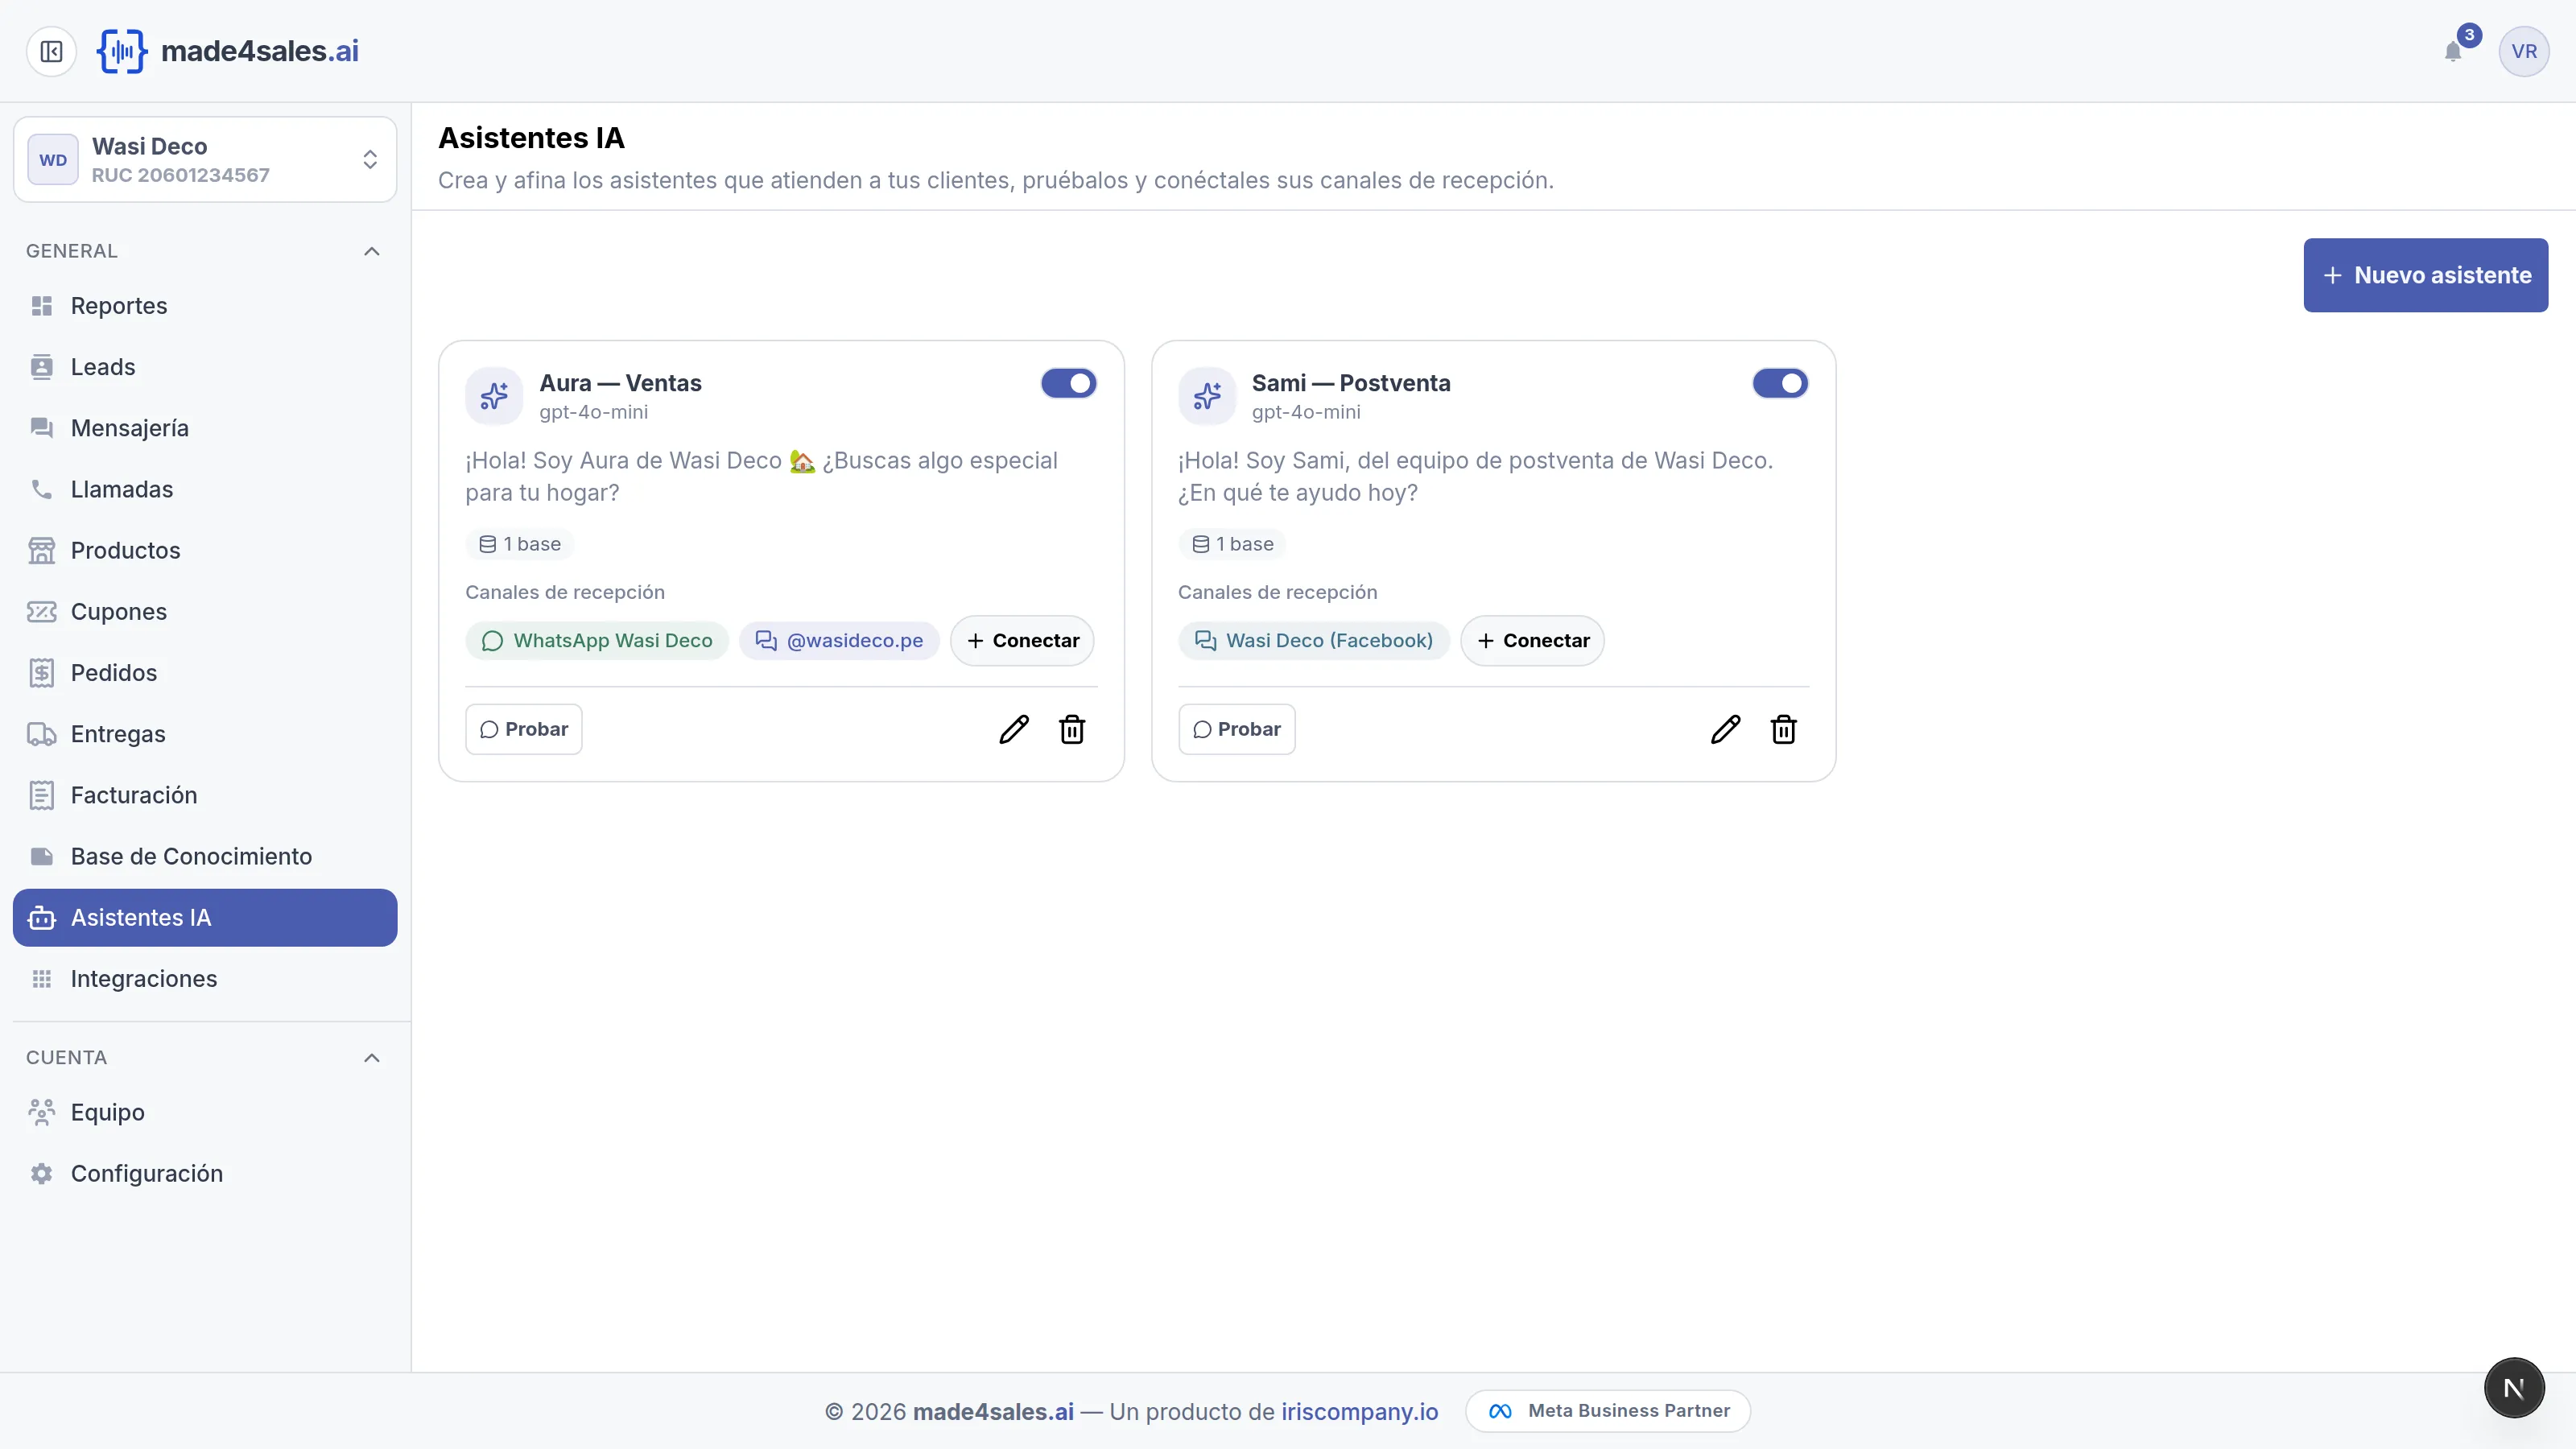2576x1449 pixels.
Task: Click the 1 base tag on Sami card
Action: [x=1232, y=544]
